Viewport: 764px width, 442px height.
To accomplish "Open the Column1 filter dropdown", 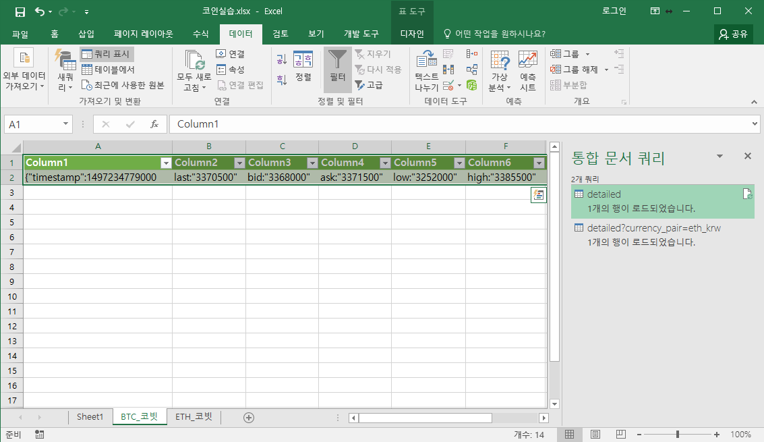I will 166,163.
